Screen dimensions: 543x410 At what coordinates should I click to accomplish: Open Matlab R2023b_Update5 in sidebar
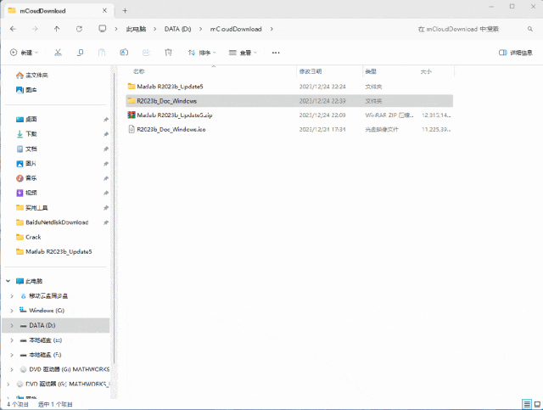54,251
